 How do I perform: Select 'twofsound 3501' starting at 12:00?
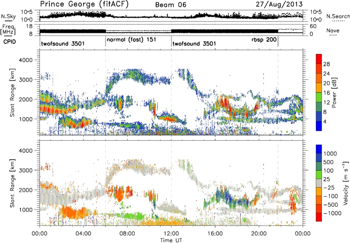tap(194, 43)
